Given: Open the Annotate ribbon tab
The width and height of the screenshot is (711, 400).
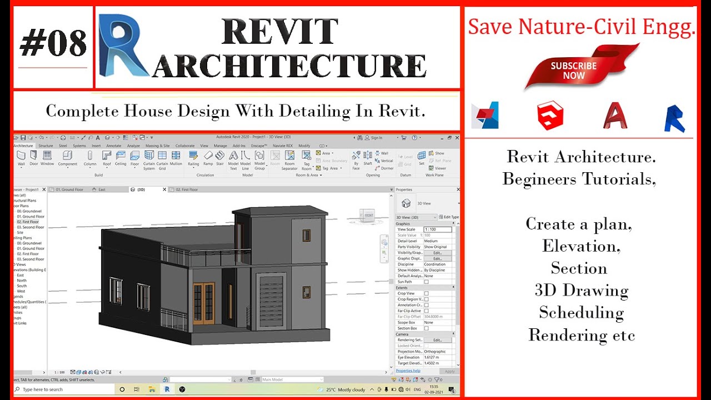Looking at the screenshot, I should click(114, 146).
